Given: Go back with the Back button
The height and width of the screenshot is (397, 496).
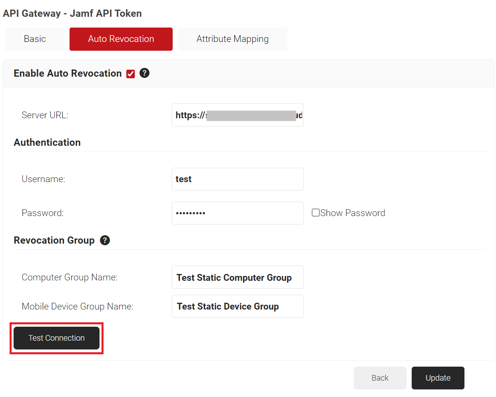Looking at the screenshot, I should click(x=380, y=378).
